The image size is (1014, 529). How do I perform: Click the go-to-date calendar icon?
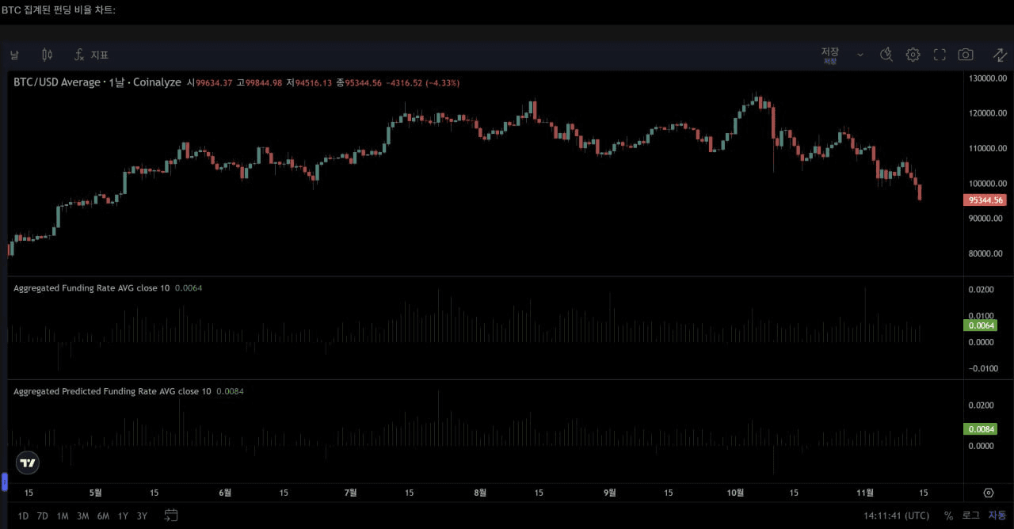pyautogui.click(x=171, y=516)
